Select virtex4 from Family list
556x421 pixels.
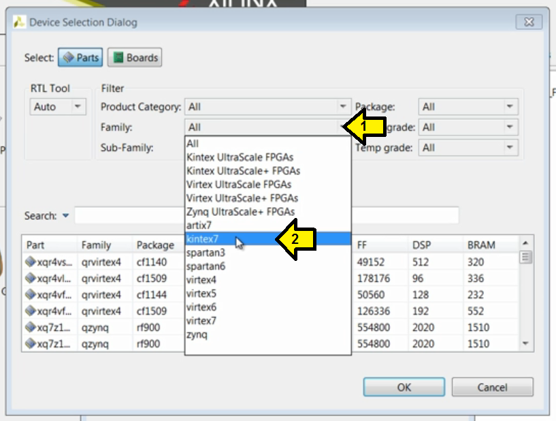coord(267,280)
